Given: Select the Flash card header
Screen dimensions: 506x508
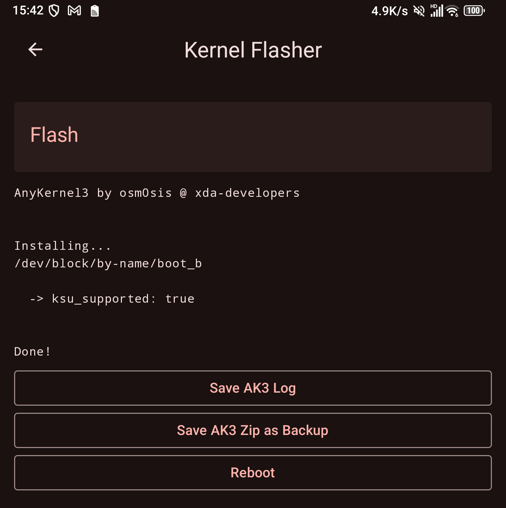Looking at the screenshot, I should pos(253,137).
